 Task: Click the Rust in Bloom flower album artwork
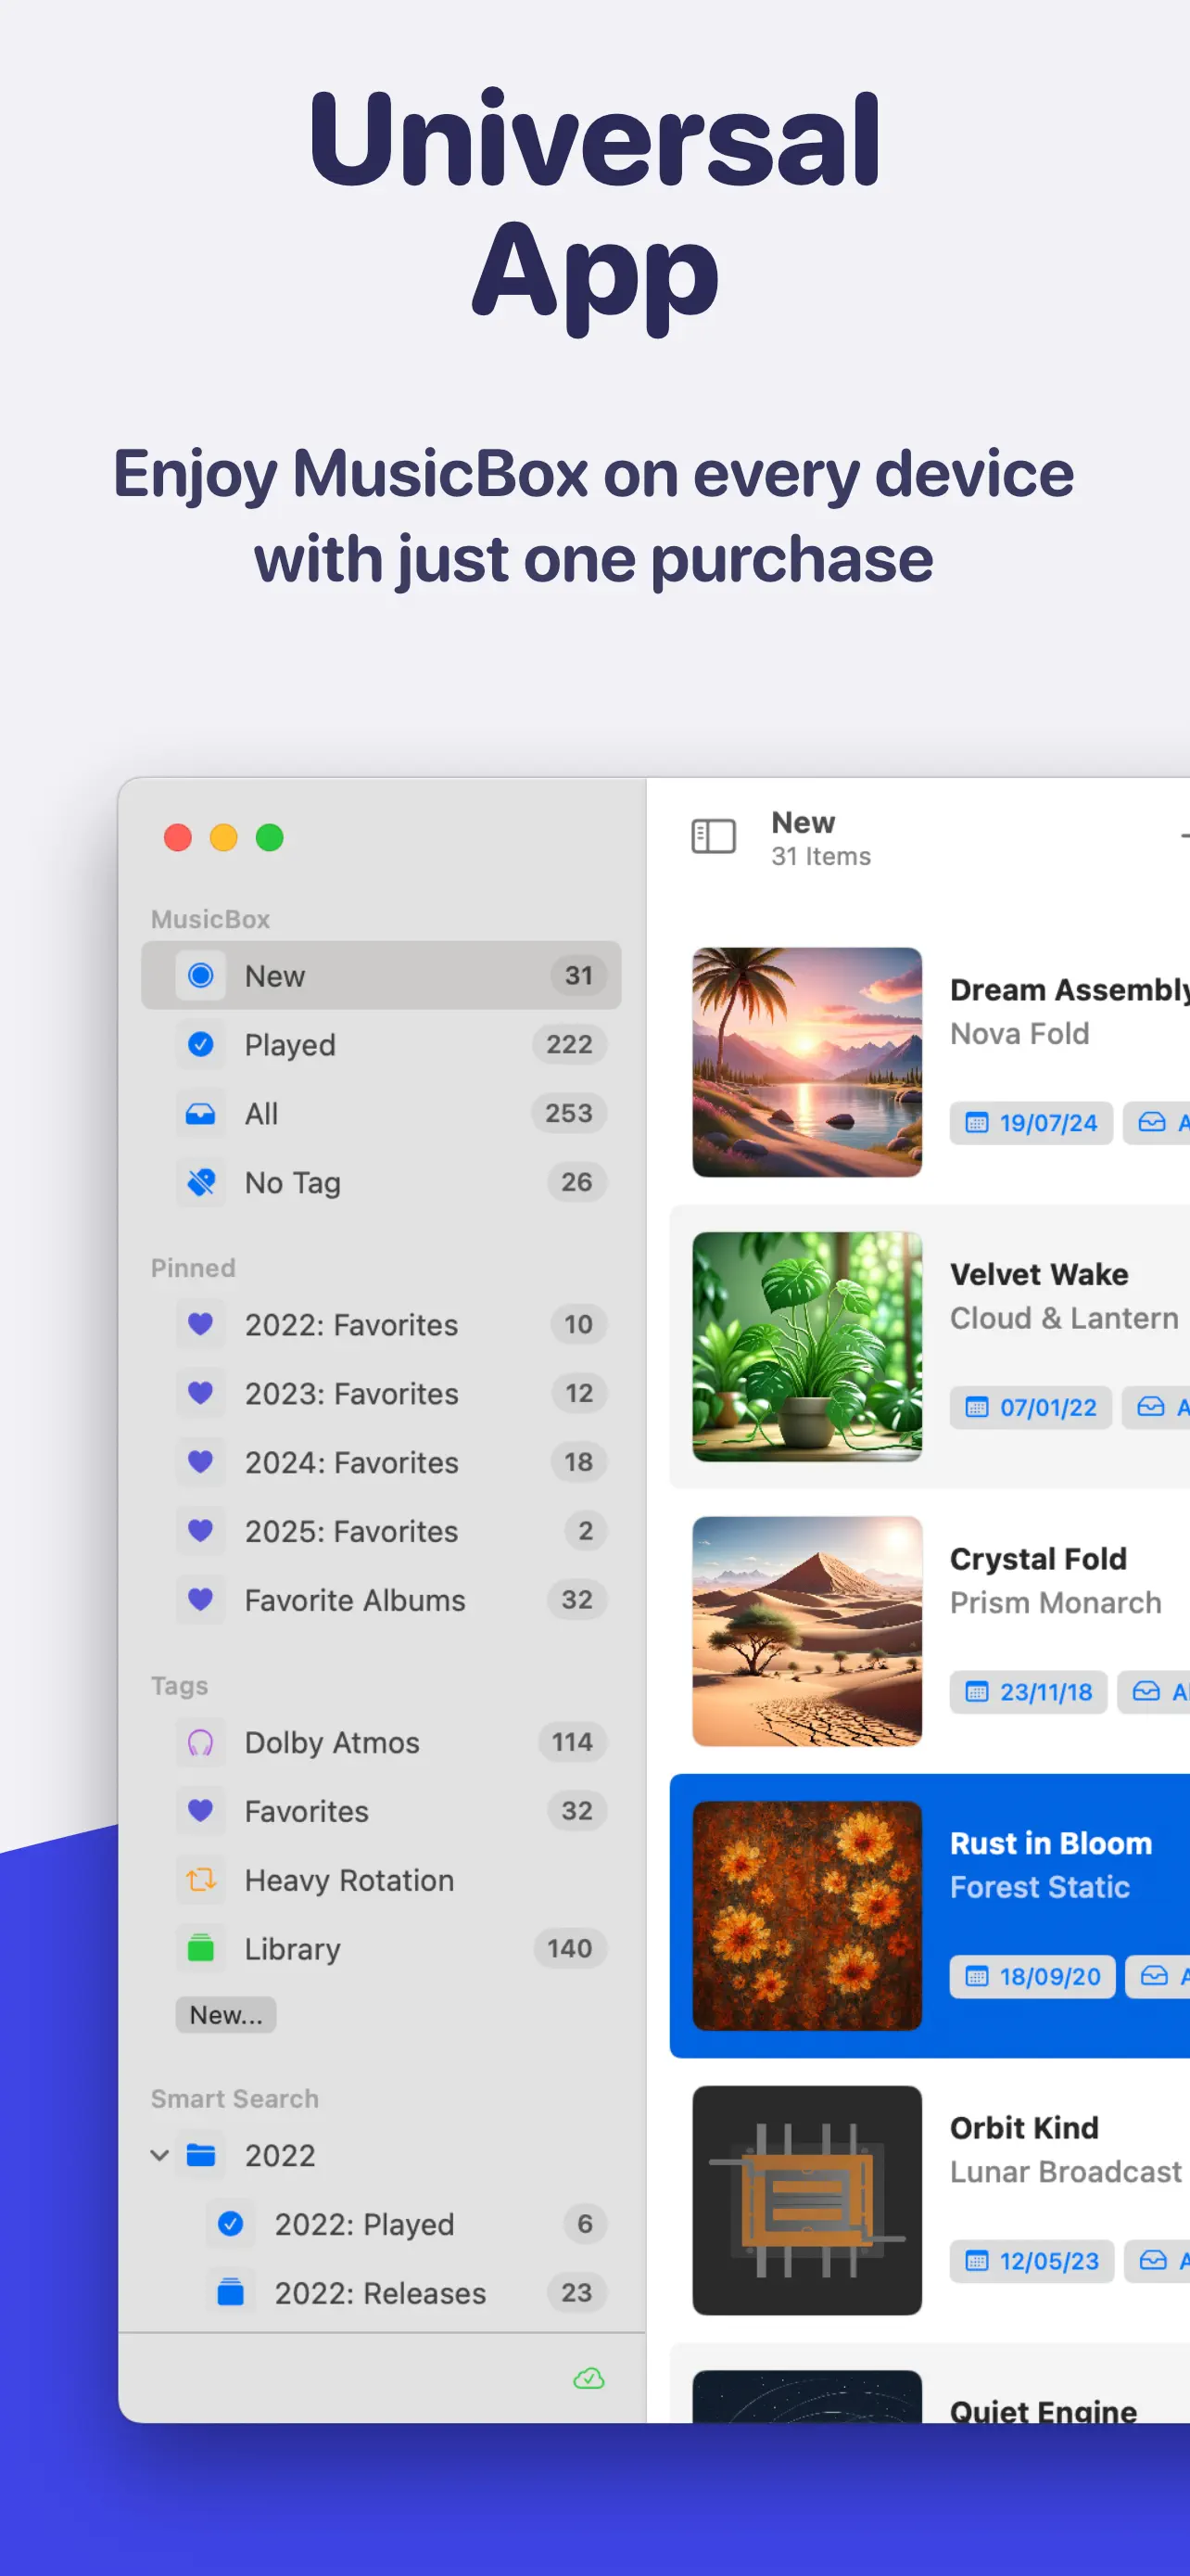coord(807,1915)
